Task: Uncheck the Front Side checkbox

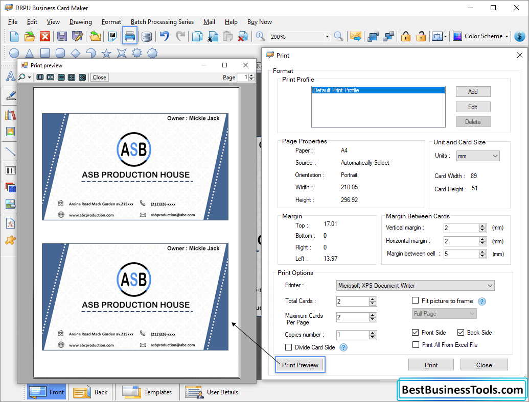Action: point(416,332)
